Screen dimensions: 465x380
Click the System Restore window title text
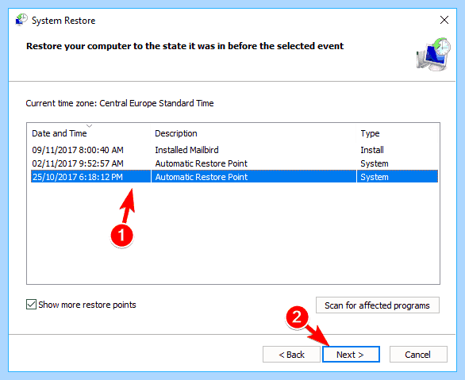[63, 21]
